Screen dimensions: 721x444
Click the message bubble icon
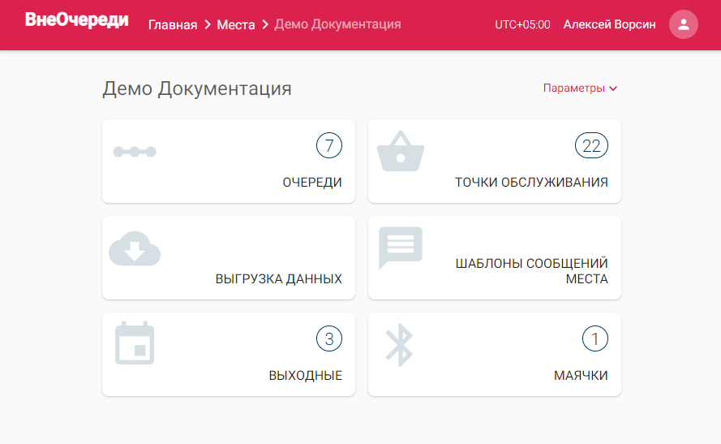(401, 248)
